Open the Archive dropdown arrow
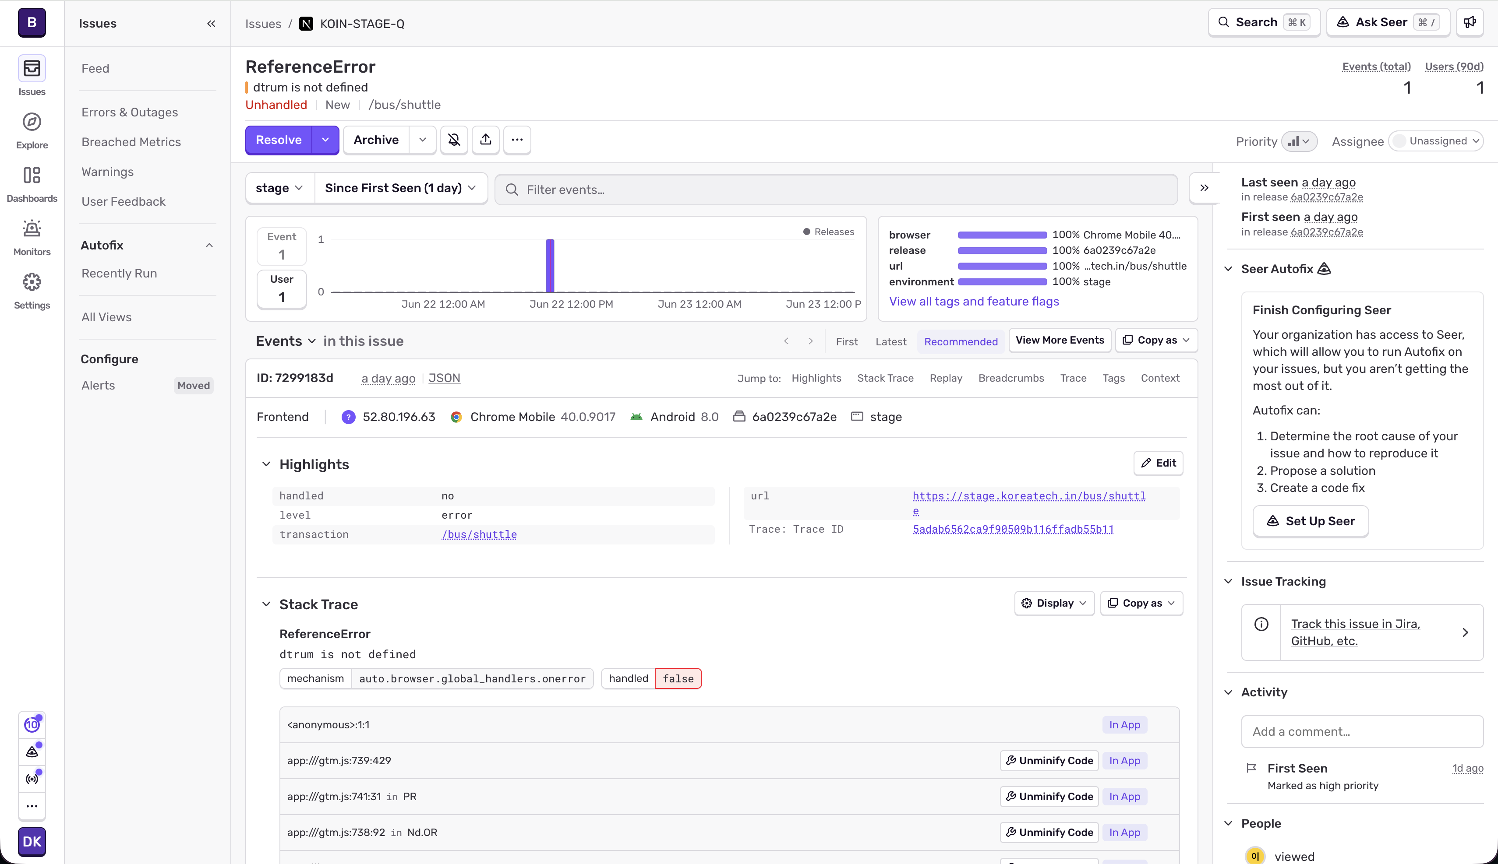Image resolution: width=1498 pixels, height=864 pixels. click(423, 140)
